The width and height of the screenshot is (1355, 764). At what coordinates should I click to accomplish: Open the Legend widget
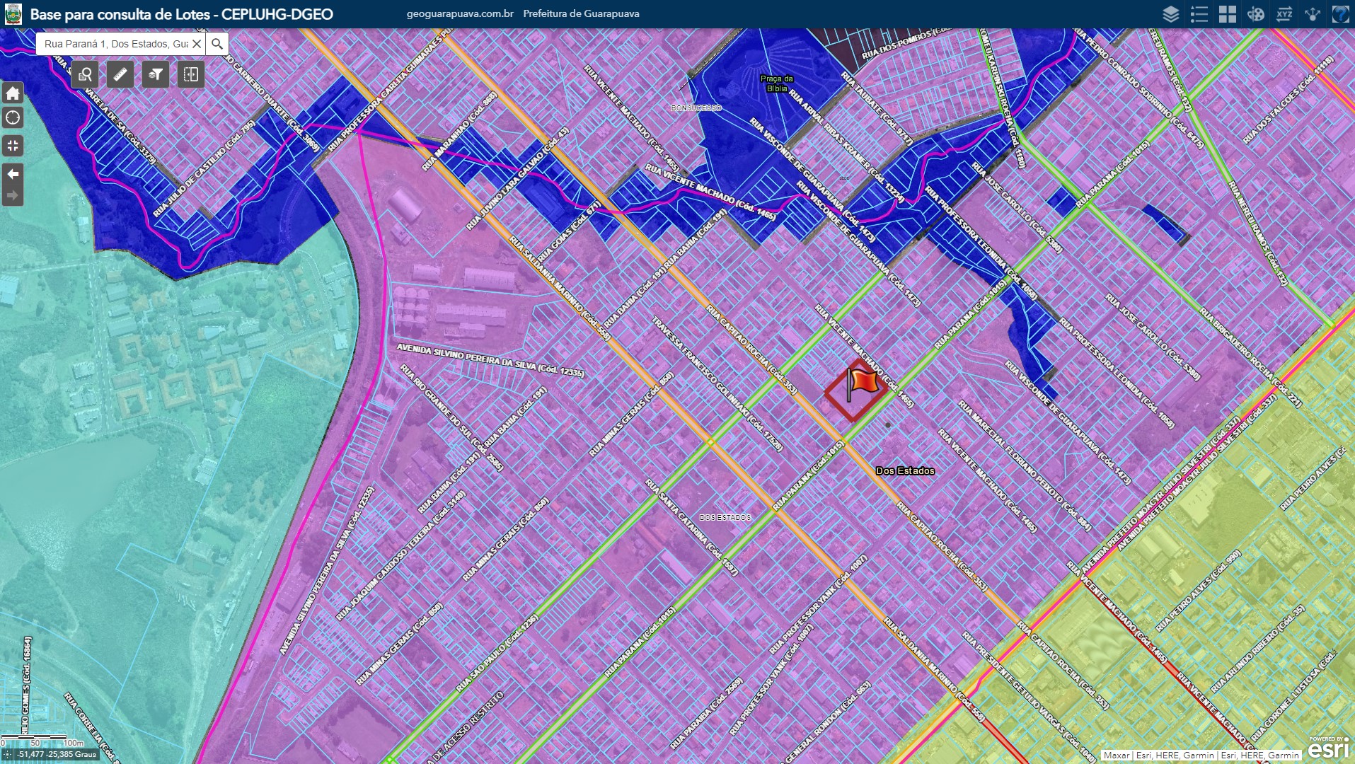(1199, 14)
